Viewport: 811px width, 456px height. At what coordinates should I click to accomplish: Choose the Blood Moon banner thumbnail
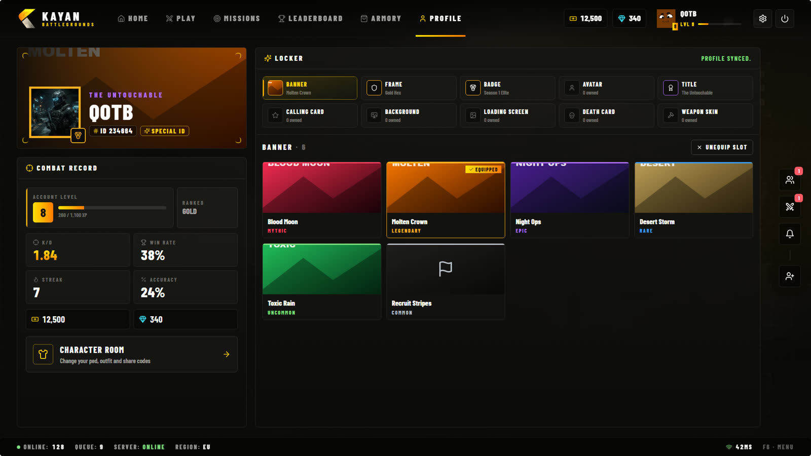tap(322, 187)
